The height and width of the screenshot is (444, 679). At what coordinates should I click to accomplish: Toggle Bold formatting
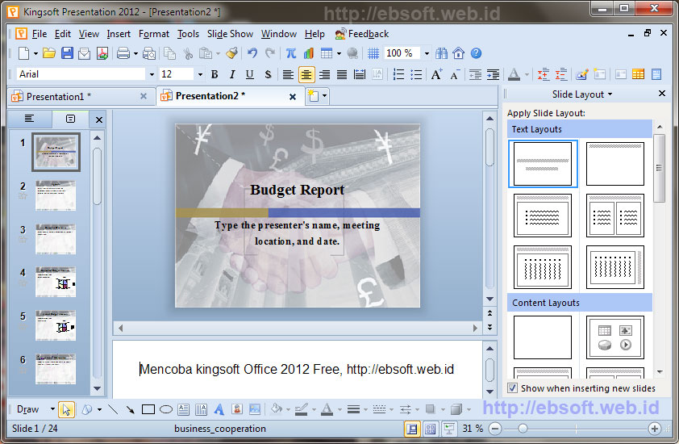tap(215, 74)
